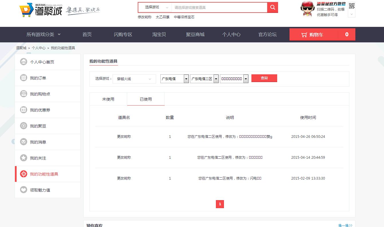Click the 2015-04-26 06:50:24 usage time
Viewport: 384px width, 227px height.
(x=308, y=137)
